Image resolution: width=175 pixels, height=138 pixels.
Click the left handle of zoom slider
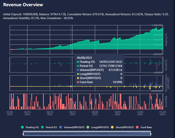(x=23, y=133)
